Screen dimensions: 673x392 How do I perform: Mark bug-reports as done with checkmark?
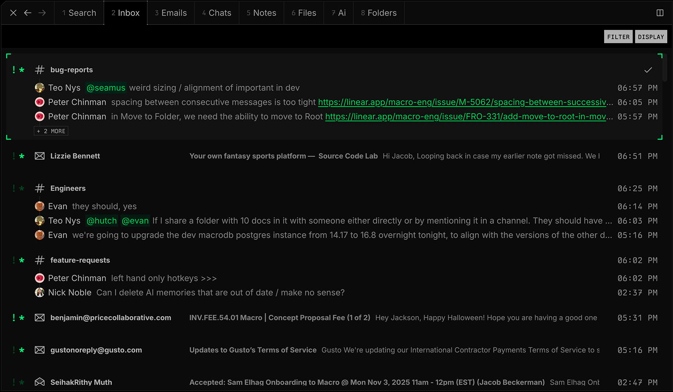coord(648,70)
